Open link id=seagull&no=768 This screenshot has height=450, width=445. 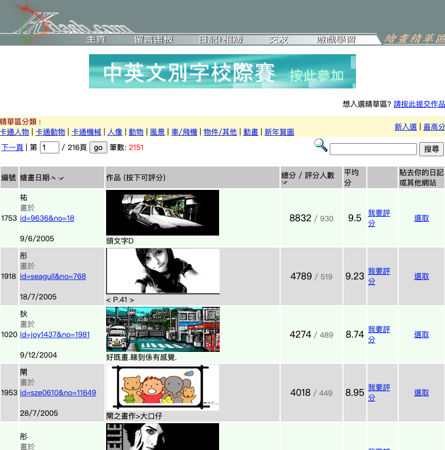53,277
